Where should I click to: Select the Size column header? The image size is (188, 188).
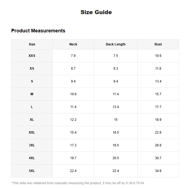point(32,44)
